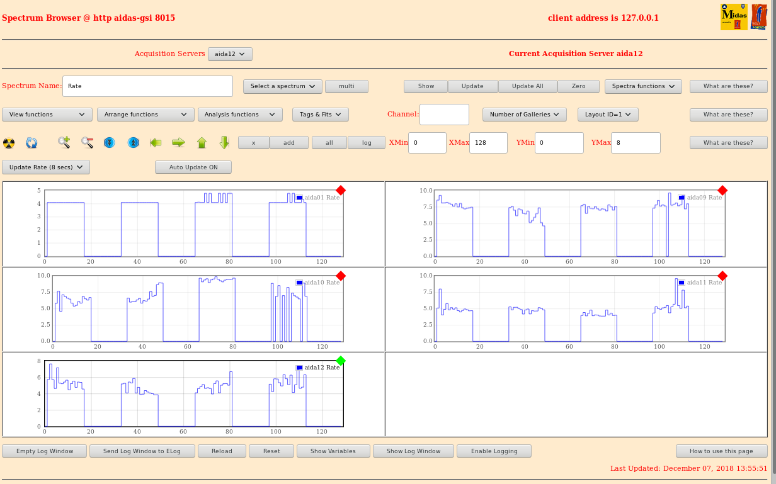Screen dimensions: 776x484
Task: Click Enable Logging button
Action: coord(494,451)
